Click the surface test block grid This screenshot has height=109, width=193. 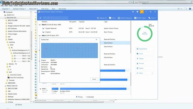click(x=69, y=51)
